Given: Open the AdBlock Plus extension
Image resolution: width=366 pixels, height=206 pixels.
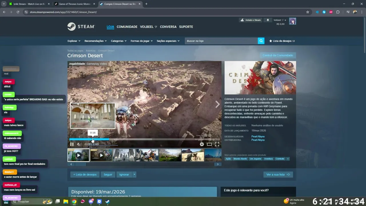Looking at the screenshot, I should pos(331,12).
